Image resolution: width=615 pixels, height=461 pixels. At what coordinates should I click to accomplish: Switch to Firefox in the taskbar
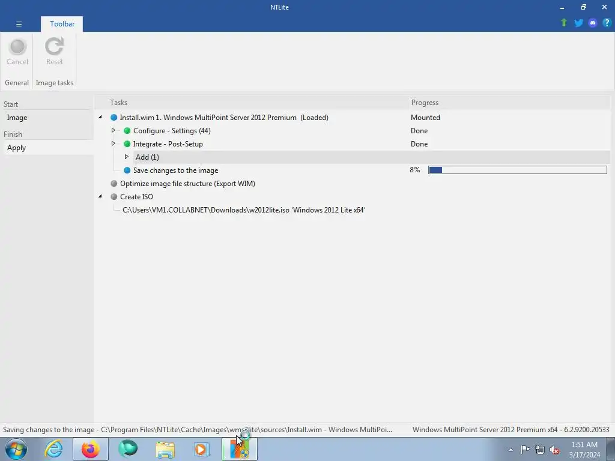coord(90,449)
